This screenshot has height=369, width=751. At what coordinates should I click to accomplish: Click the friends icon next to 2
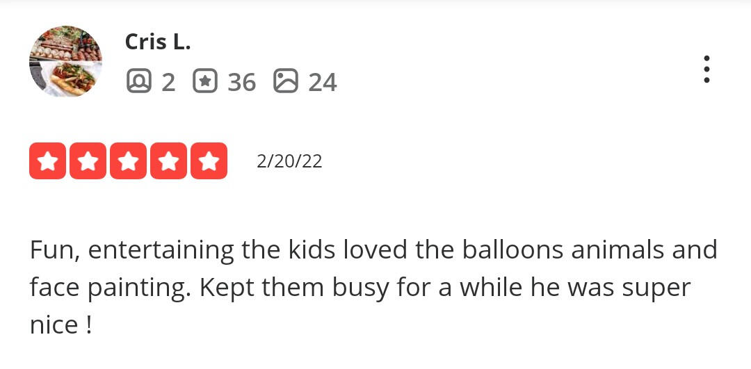[138, 82]
